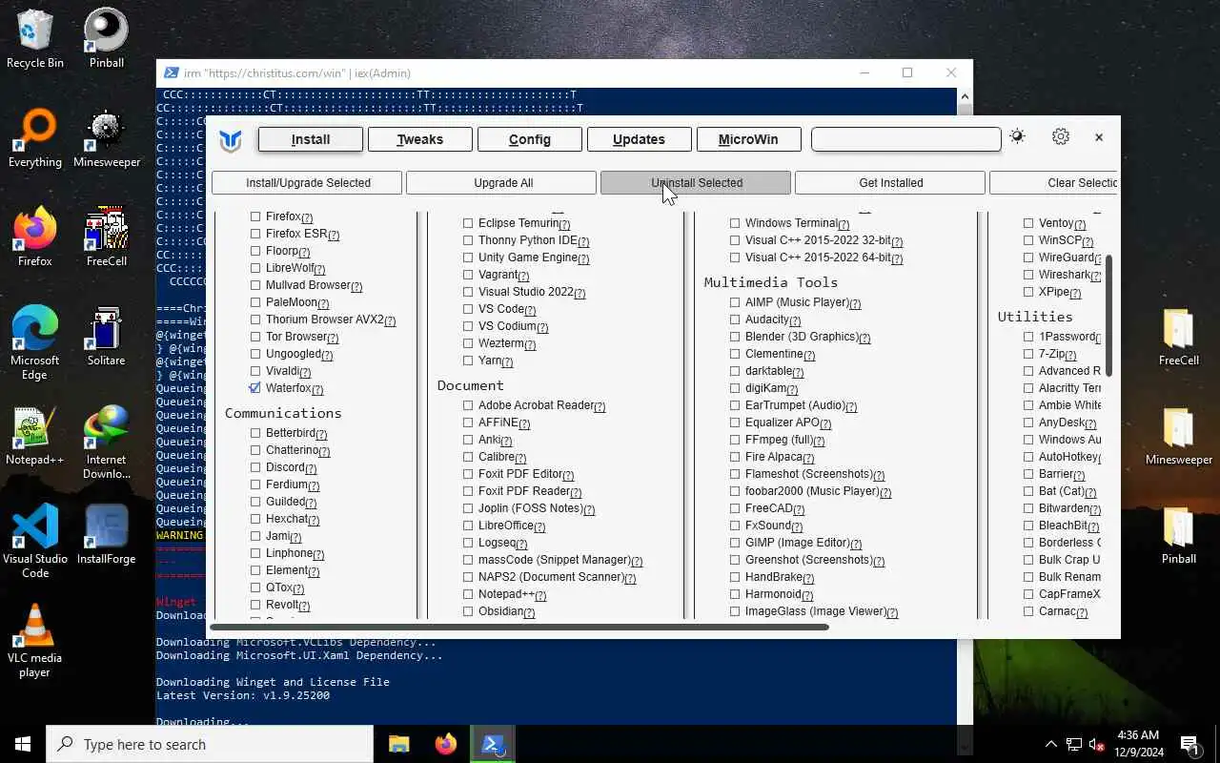Open the Firefox desktop shortcut
This screenshot has width=1220, height=763.
click(x=35, y=237)
